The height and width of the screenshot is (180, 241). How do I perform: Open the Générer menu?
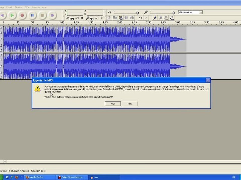pos(18,7)
